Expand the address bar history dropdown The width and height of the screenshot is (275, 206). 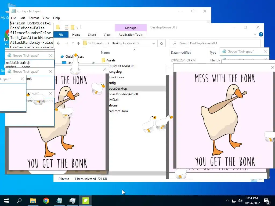click(153, 43)
